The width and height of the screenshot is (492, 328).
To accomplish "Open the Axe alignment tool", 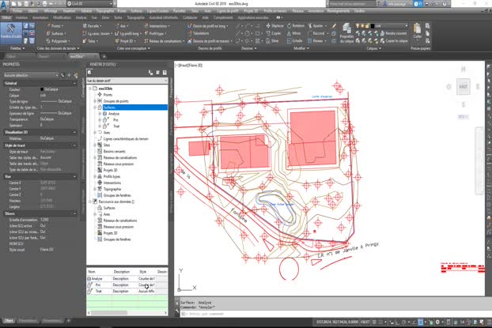I will pos(121,26).
